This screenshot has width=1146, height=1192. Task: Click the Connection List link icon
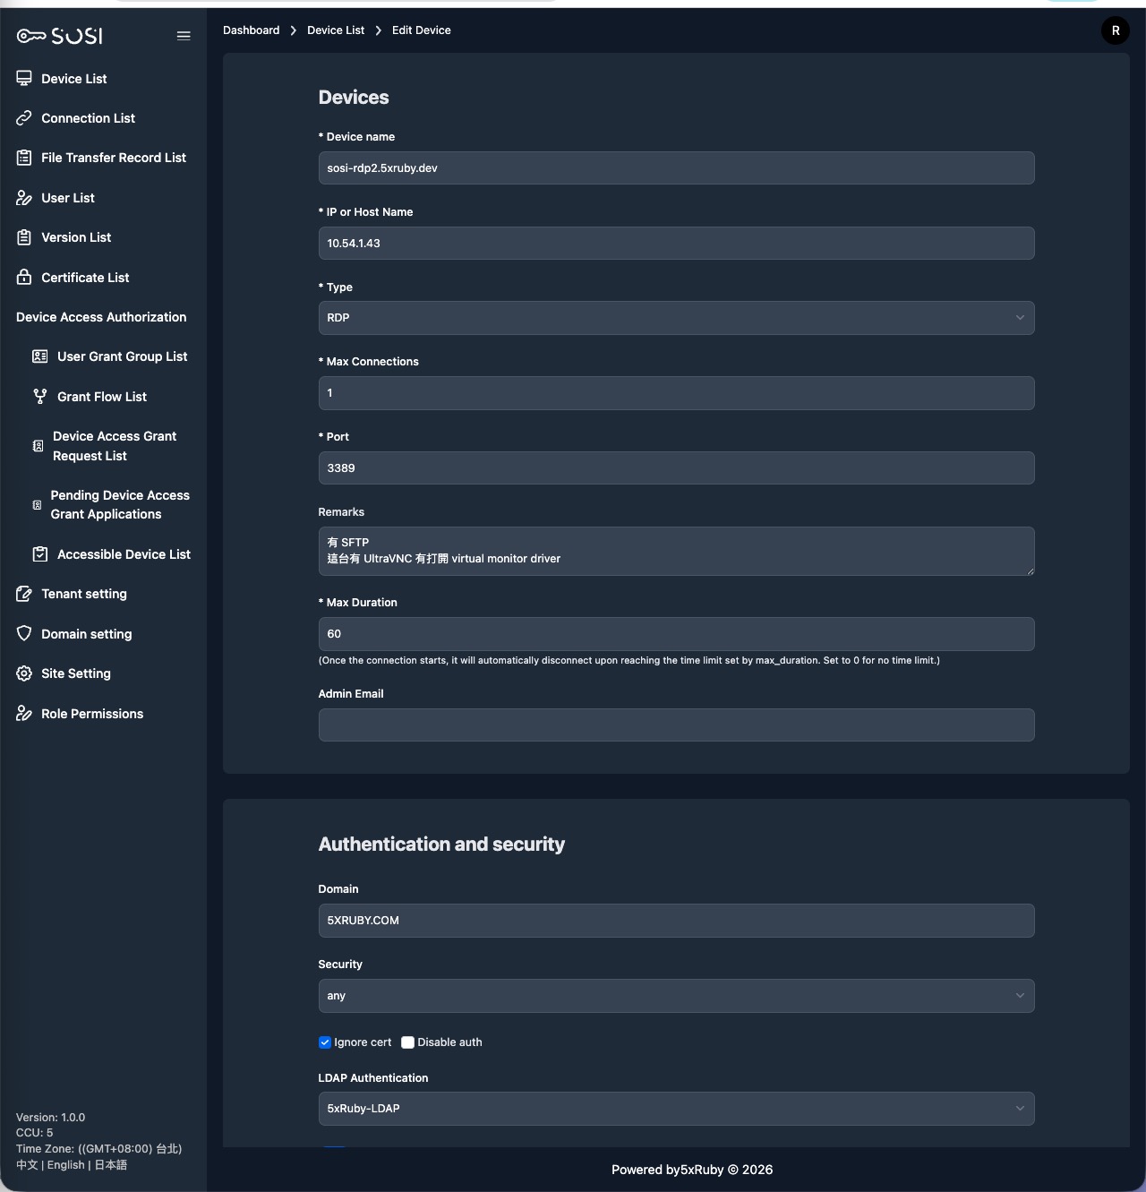point(24,118)
